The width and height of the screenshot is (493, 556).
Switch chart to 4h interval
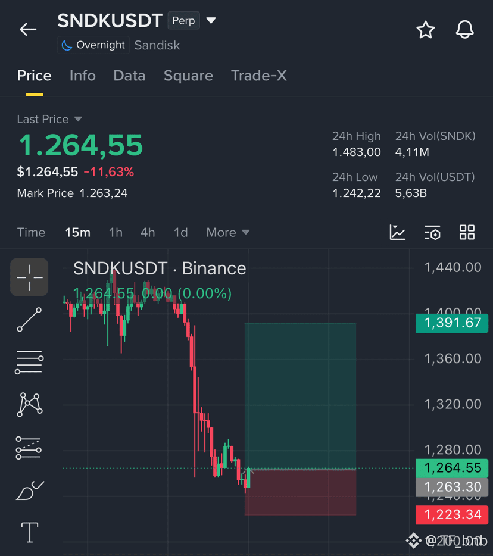point(148,233)
